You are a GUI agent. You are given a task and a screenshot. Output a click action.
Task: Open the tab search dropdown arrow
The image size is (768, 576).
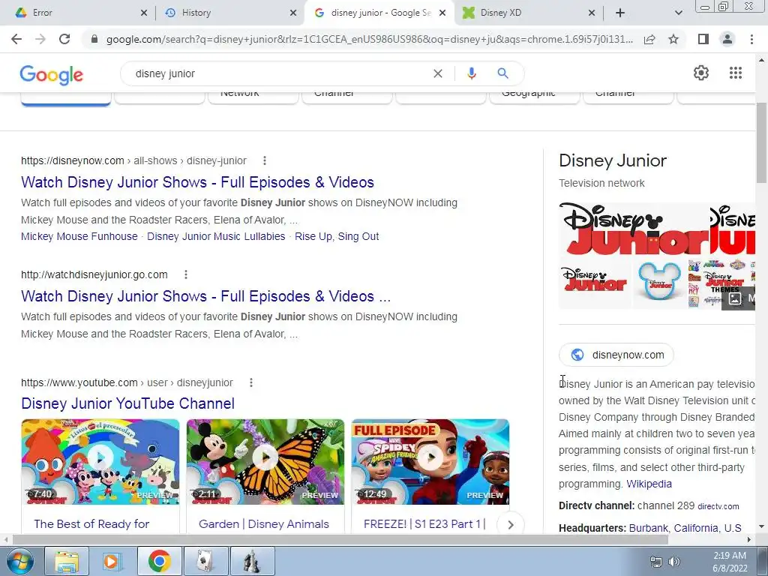(678, 13)
